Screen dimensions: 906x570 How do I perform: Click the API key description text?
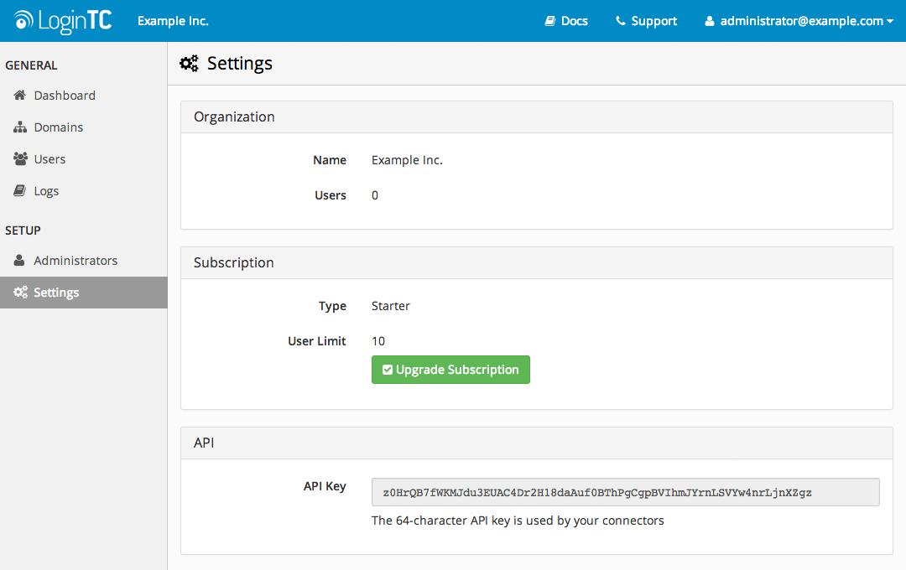click(518, 521)
